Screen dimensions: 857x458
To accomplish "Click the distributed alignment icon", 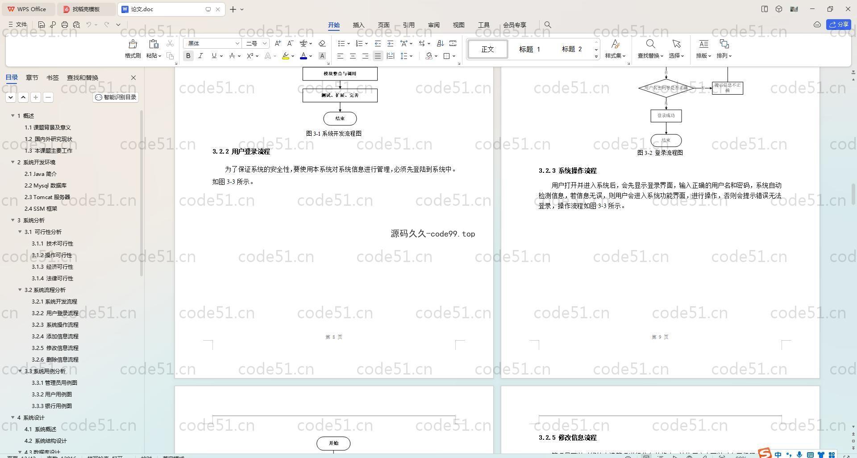I will tap(390, 56).
